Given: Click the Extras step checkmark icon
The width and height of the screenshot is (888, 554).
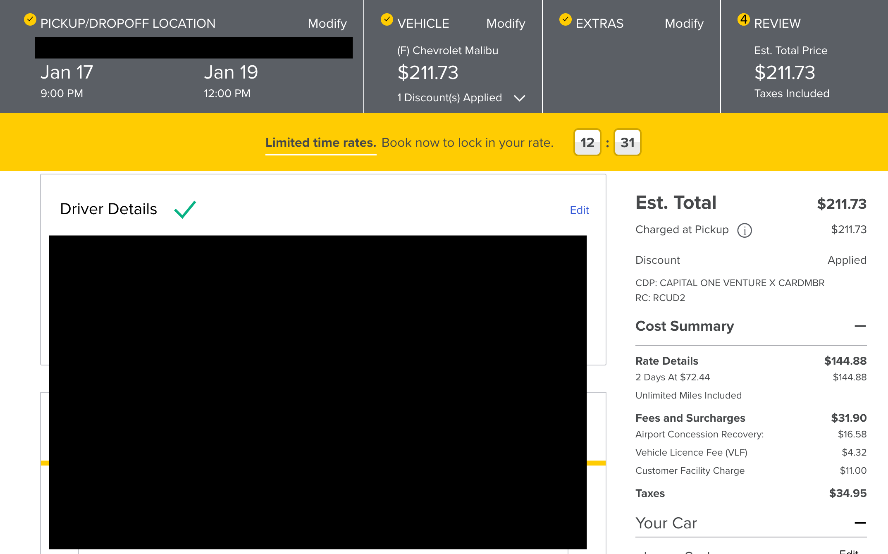Looking at the screenshot, I should click(x=566, y=19).
